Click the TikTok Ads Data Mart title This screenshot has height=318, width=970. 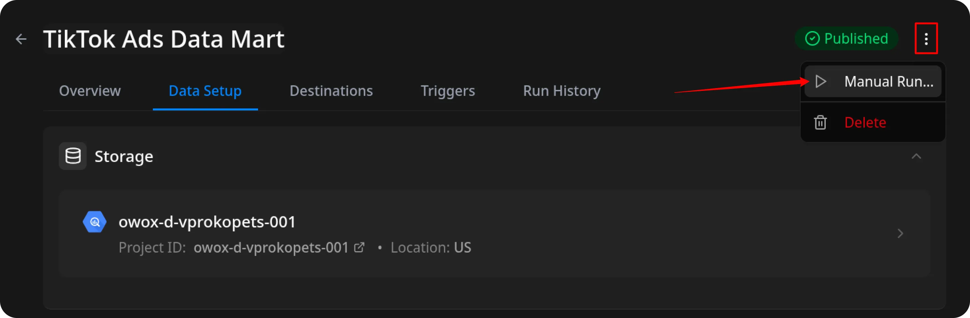point(164,39)
